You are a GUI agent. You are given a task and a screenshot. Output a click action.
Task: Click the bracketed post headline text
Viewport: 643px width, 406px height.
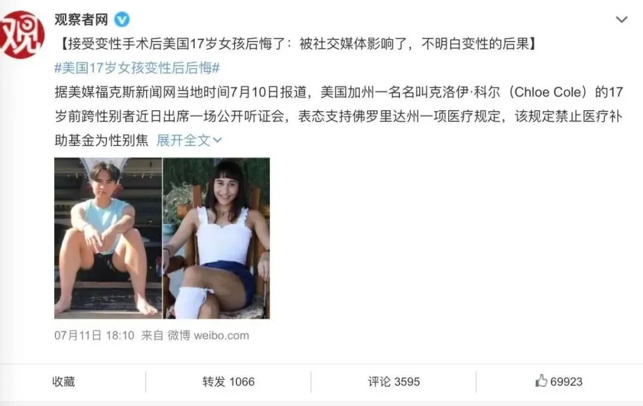(x=300, y=43)
